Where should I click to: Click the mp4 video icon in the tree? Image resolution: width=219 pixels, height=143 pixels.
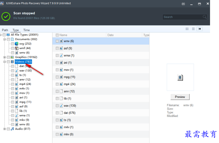17,84
